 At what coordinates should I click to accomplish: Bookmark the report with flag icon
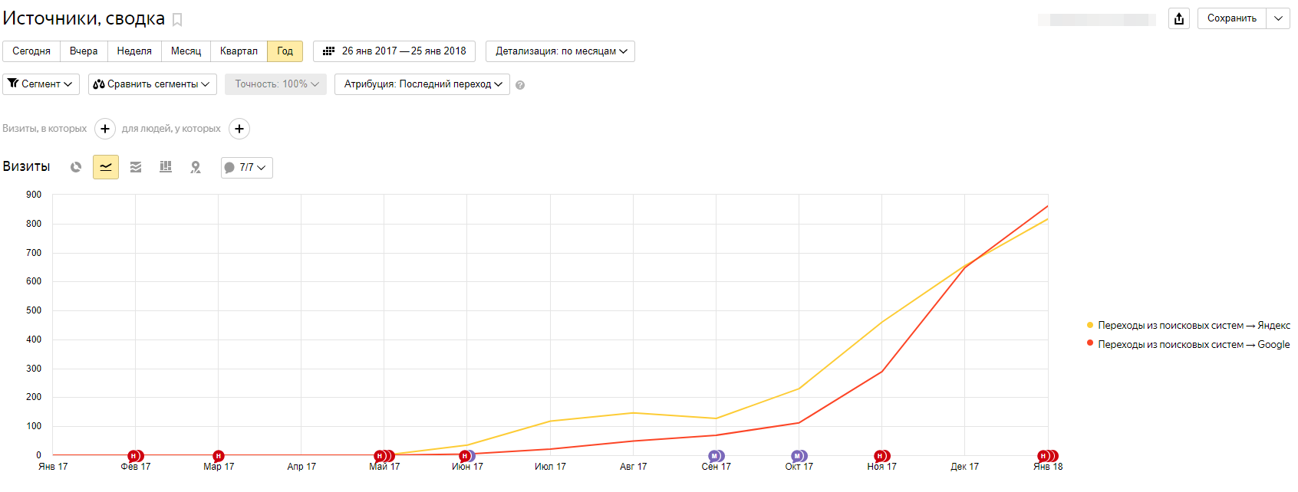177,20
